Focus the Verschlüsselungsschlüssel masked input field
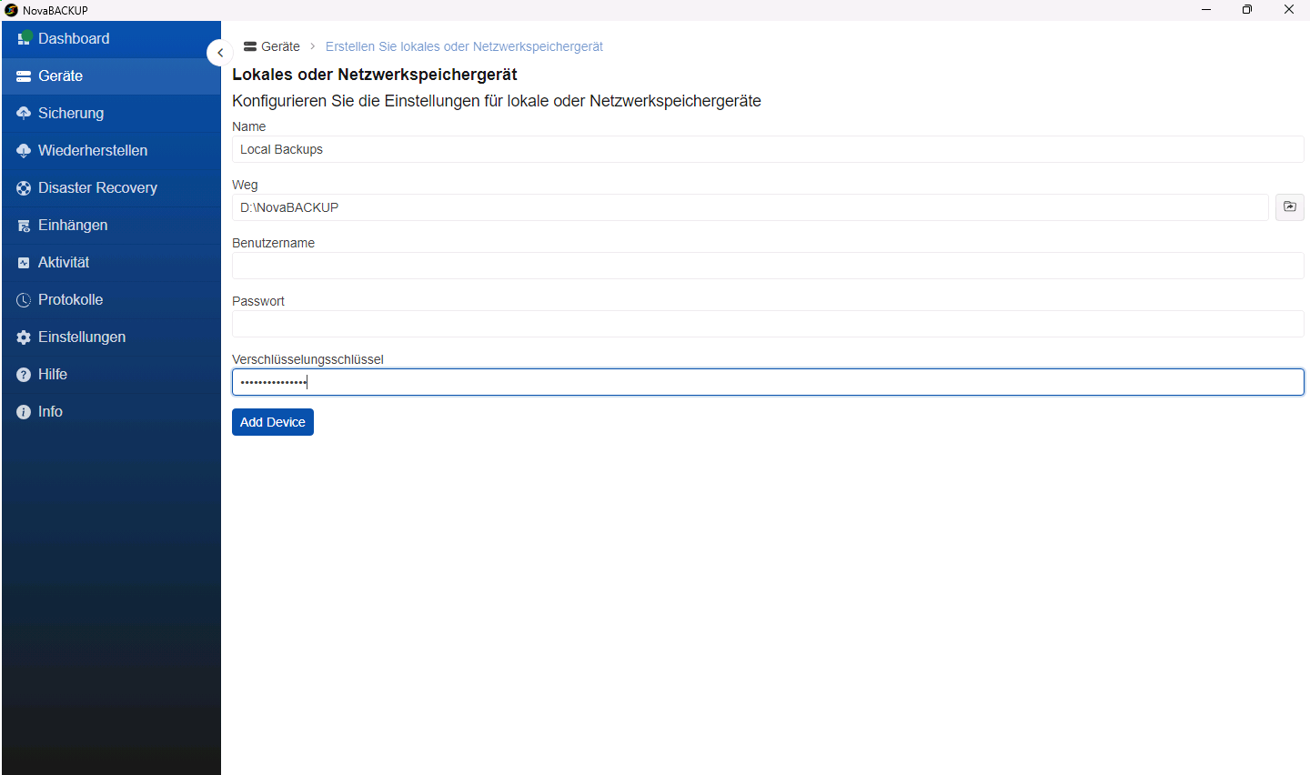The image size is (1310, 775). coord(768,382)
